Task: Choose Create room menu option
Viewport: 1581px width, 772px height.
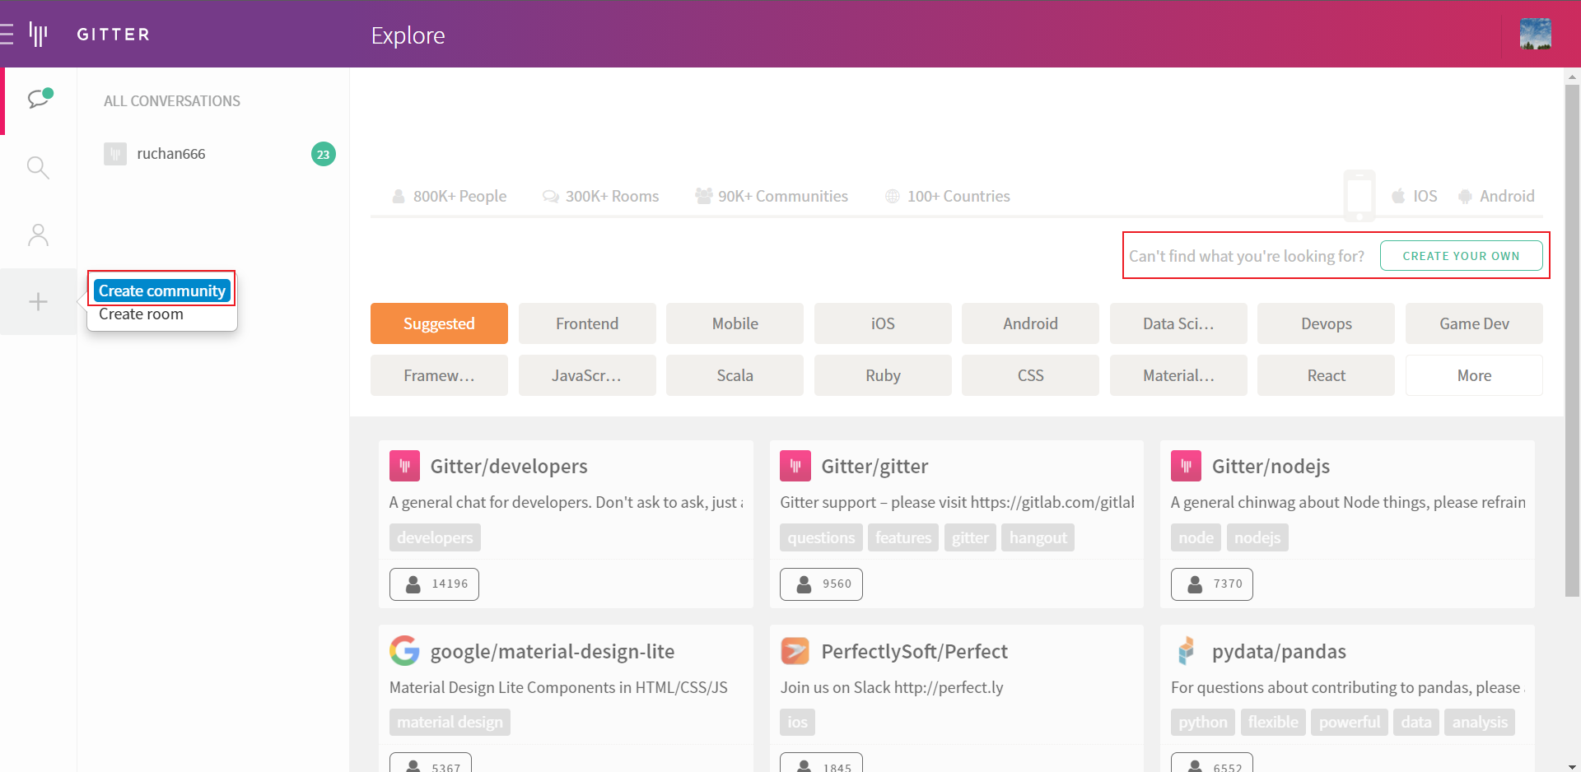Action: click(x=141, y=314)
